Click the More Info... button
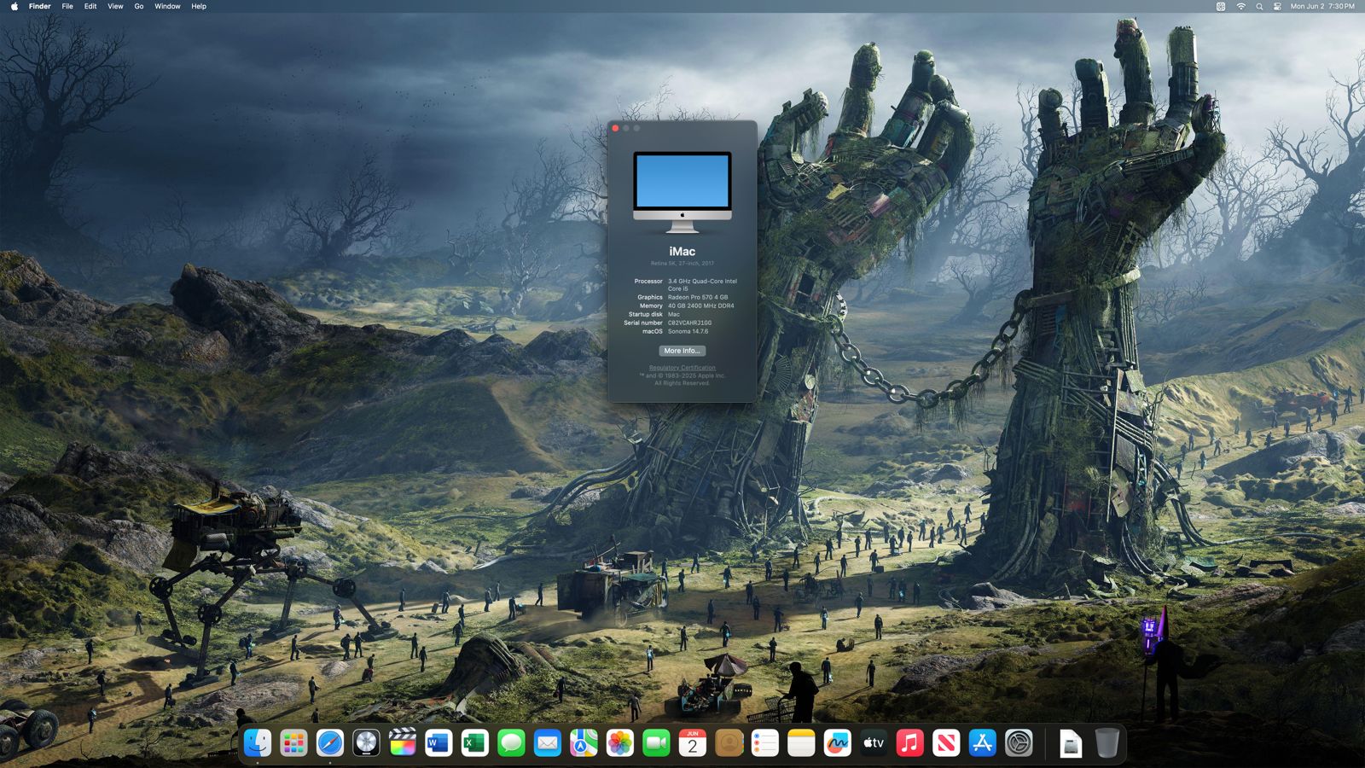Screen dimensions: 1365x768 pyautogui.click(x=682, y=351)
